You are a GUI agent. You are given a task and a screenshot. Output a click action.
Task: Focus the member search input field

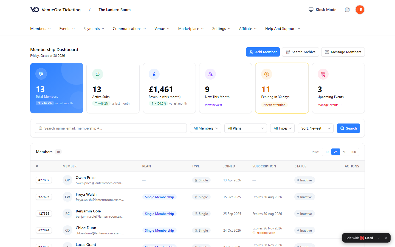111,128
